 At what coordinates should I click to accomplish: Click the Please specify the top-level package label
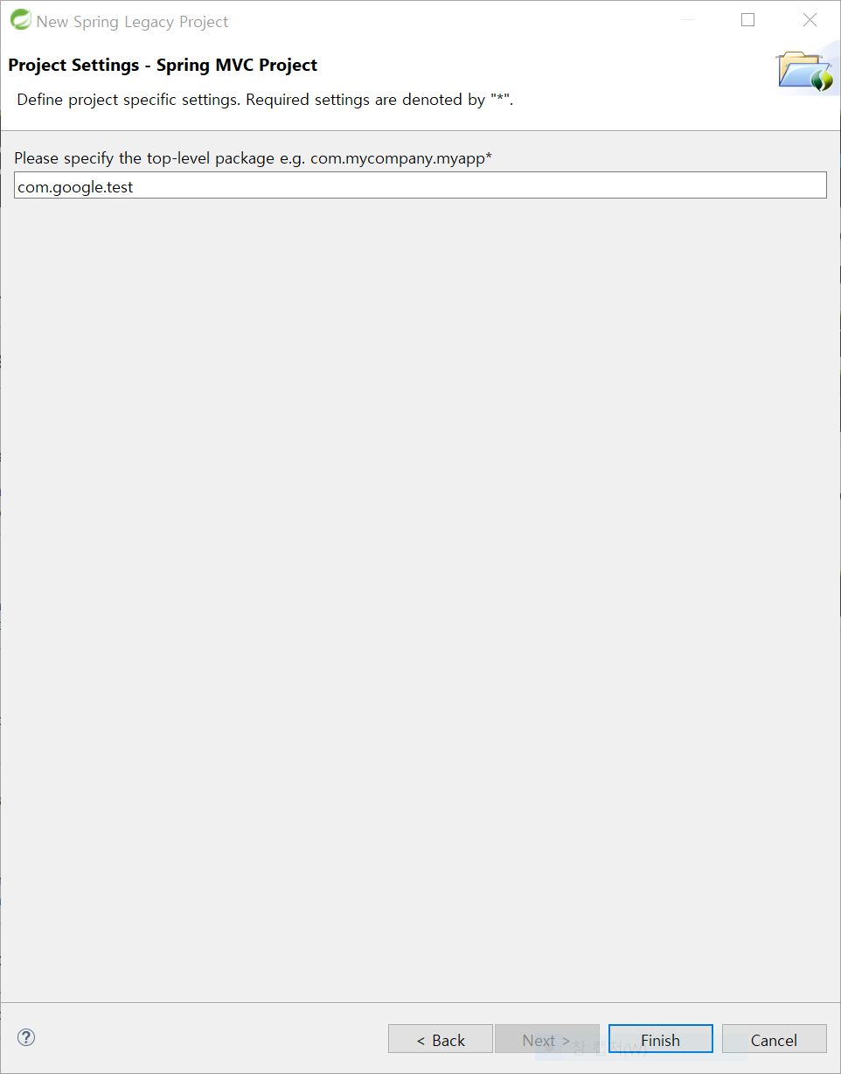tap(253, 158)
